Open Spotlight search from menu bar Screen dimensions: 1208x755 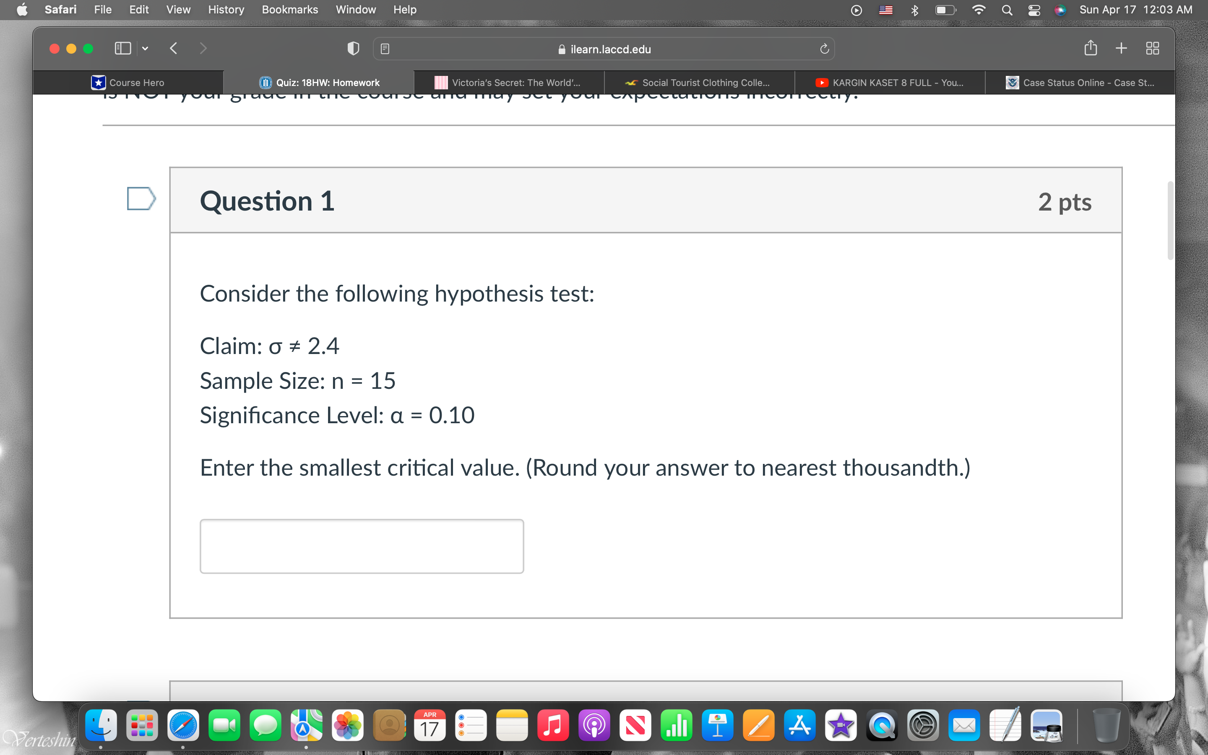[x=1007, y=10]
